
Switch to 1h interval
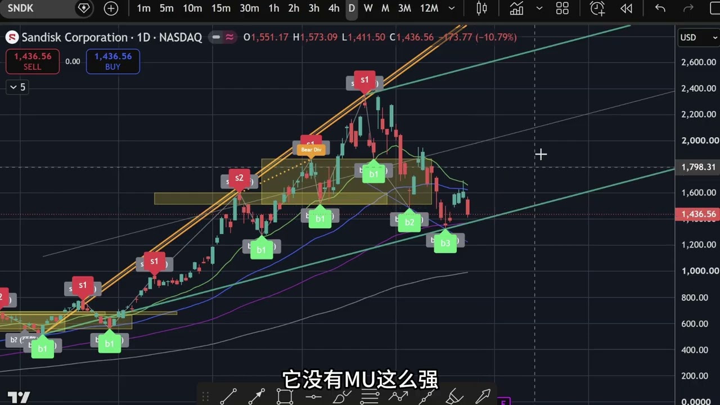click(273, 8)
